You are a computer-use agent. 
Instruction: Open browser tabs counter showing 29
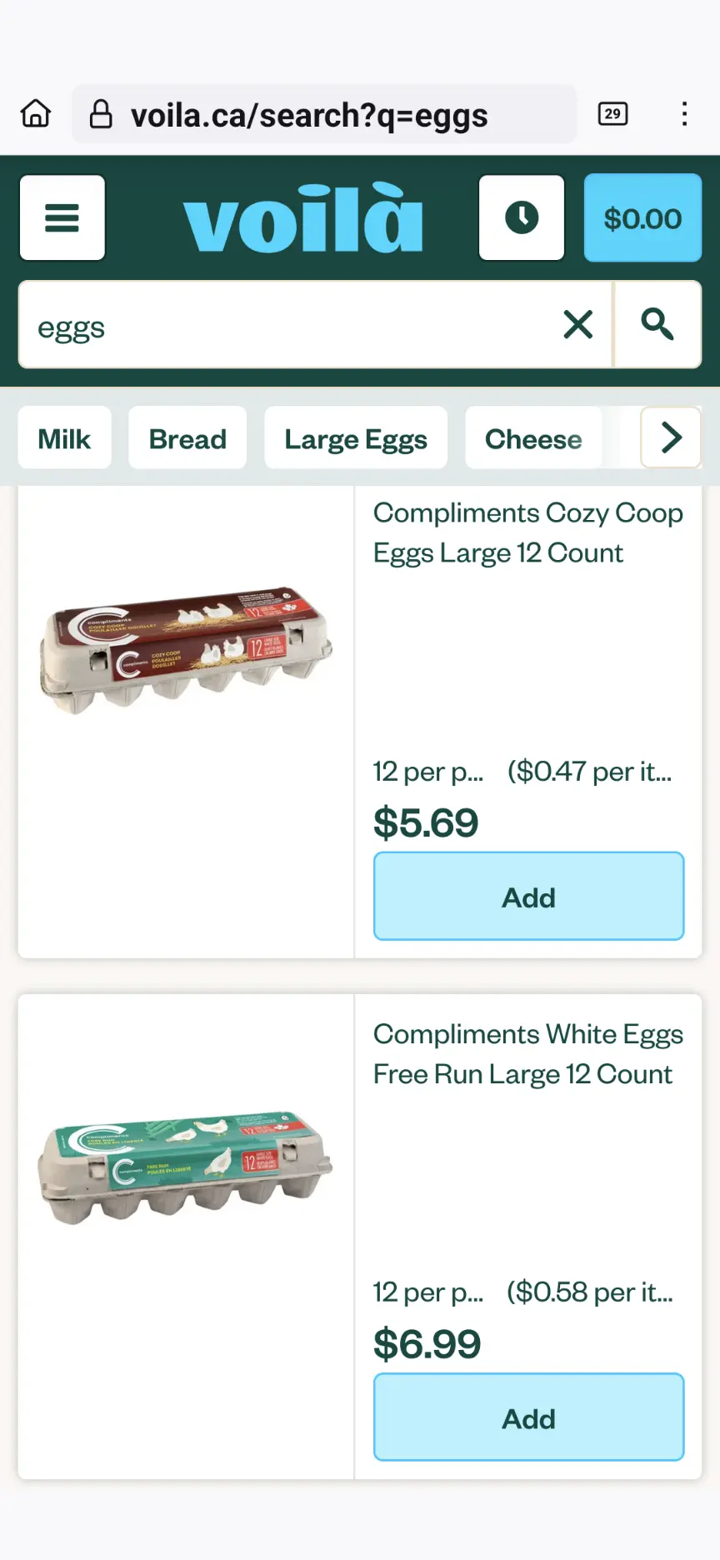[x=612, y=113]
